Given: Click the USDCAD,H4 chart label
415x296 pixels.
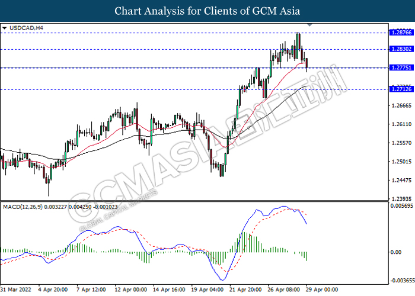Looking at the screenshot, I should tap(26, 28).
